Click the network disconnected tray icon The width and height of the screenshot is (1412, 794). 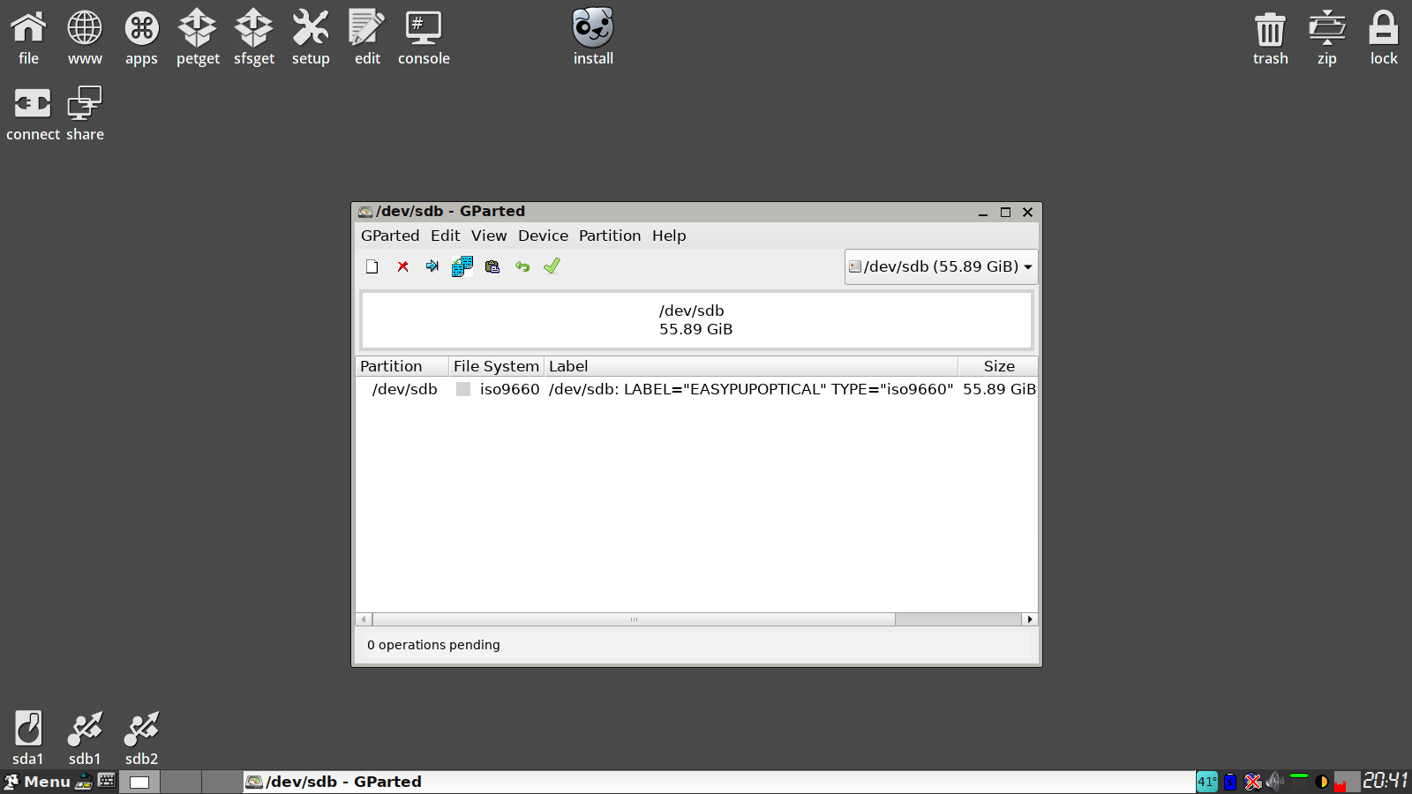click(x=1253, y=782)
